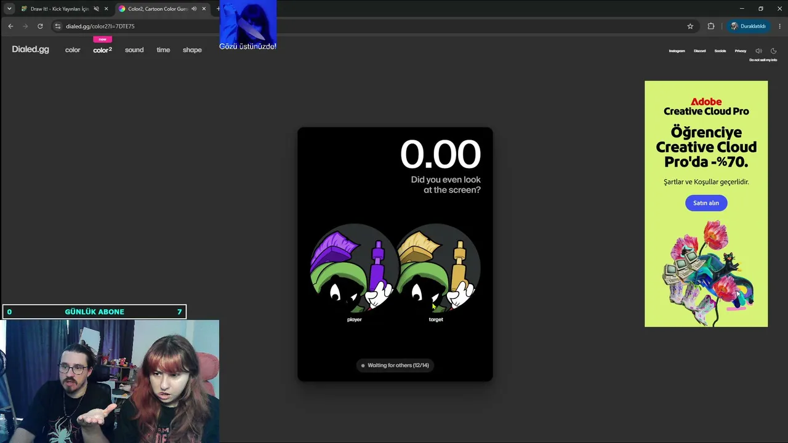Close the 'Draw It!' browser tab
This screenshot has width=788, height=443.
[x=107, y=9]
